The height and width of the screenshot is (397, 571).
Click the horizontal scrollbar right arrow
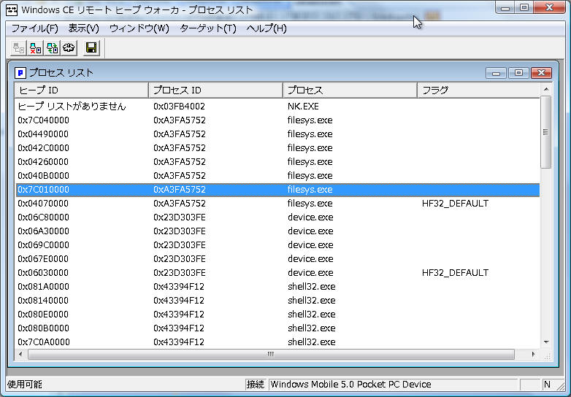pyautogui.click(x=534, y=354)
